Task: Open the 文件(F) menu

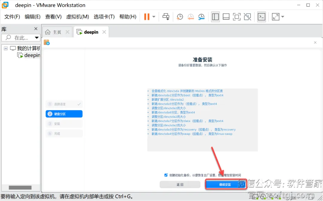Action: (x=12, y=17)
